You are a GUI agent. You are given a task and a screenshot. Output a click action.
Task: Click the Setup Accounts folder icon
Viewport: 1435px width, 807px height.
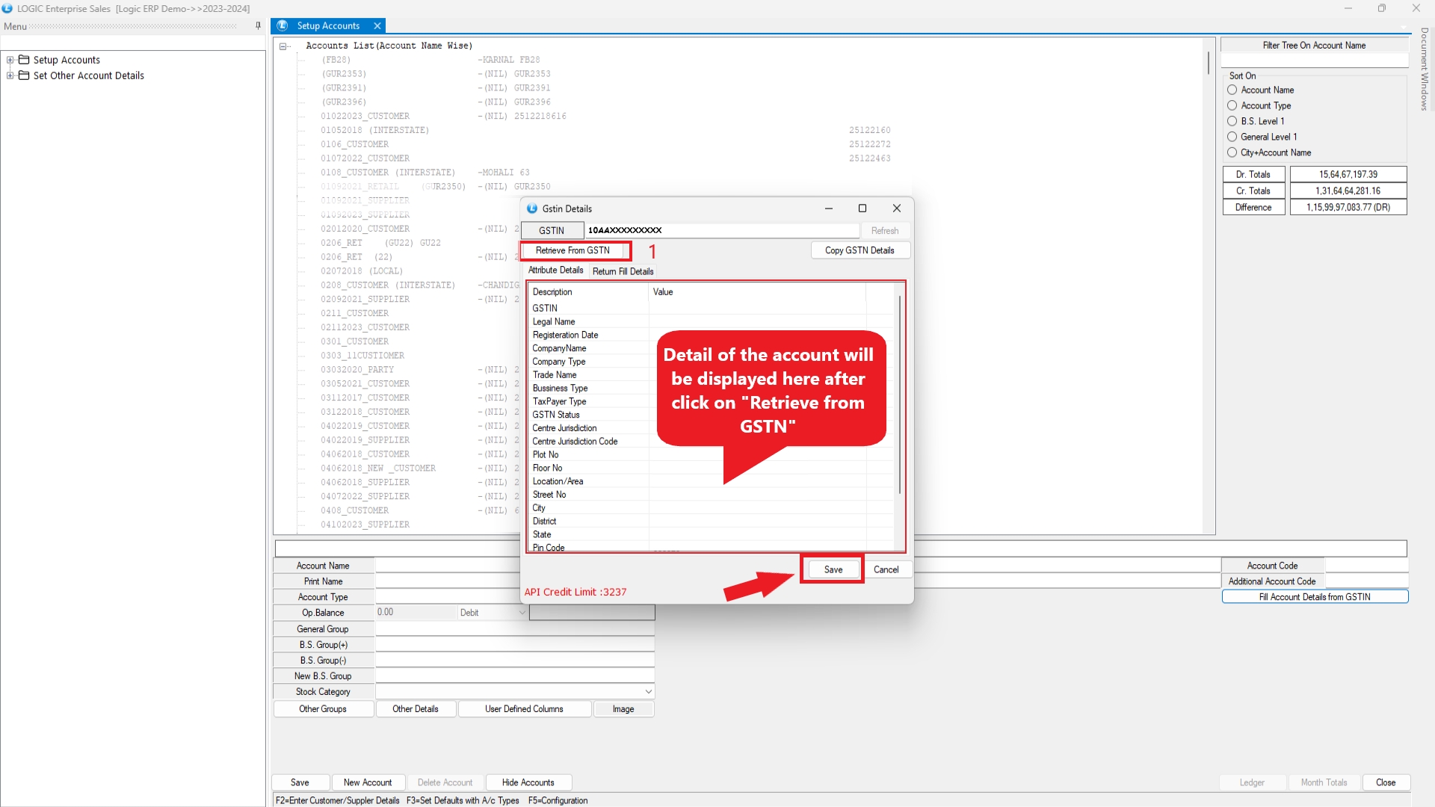pyautogui.click(x=24, y=60)
